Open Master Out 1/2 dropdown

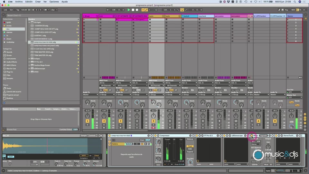coord(295,97)
